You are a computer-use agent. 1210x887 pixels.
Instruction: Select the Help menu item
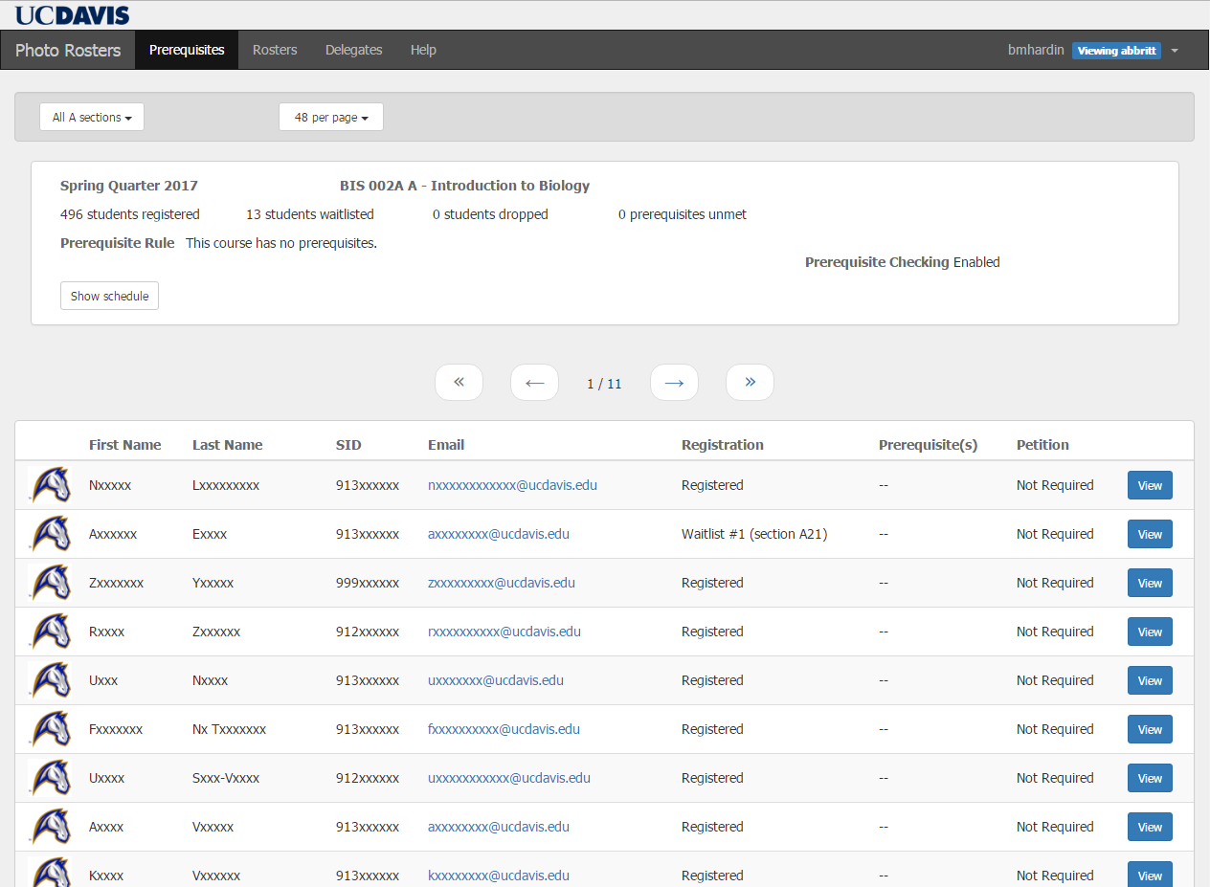coord(423,50)
